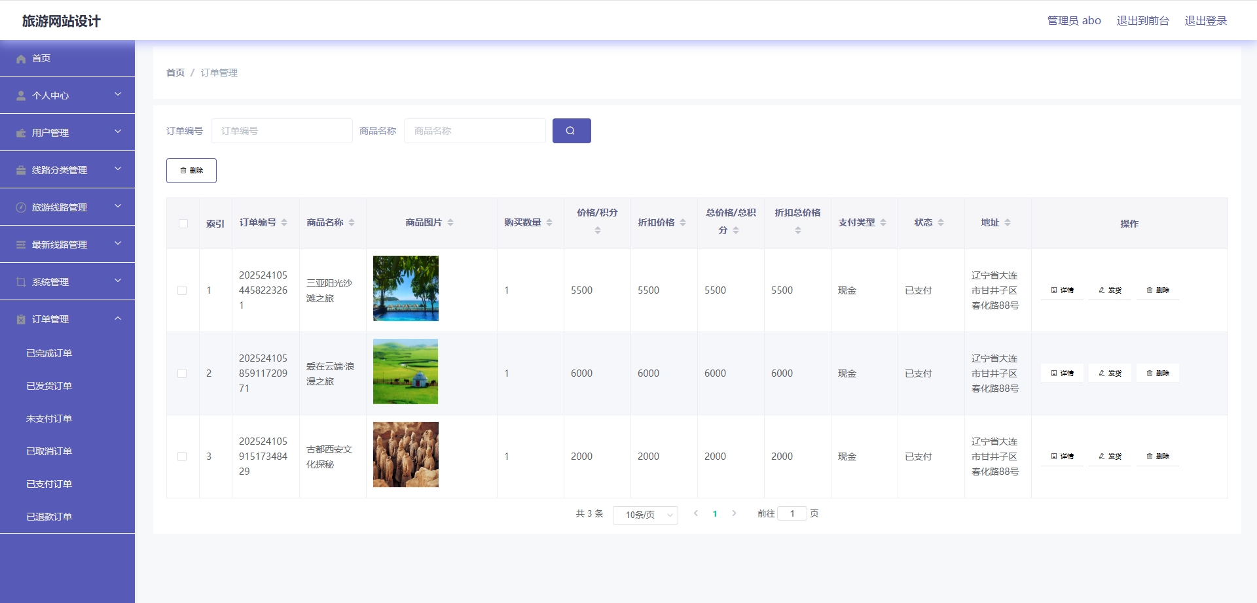
Task: Sort by 价格/积分 column arrows
Action: point(598,231)
